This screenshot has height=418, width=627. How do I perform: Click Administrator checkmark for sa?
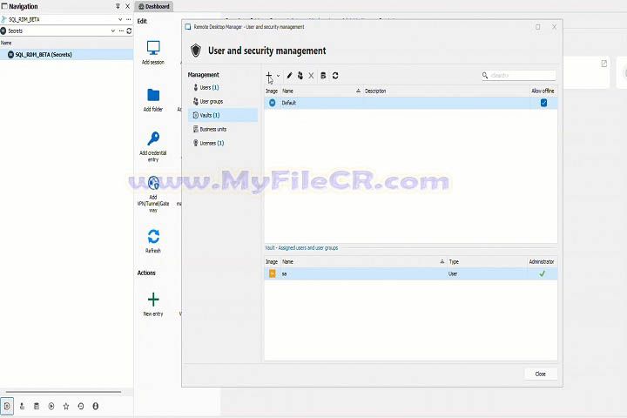[542, 273]
